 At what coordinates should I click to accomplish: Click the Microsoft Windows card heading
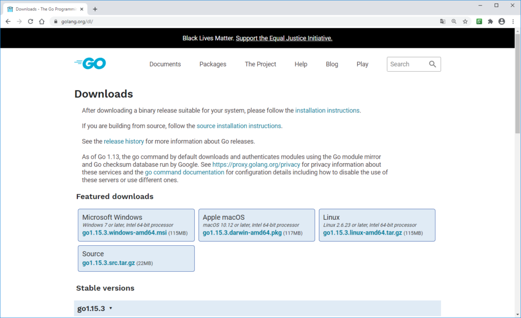point(112,217)
